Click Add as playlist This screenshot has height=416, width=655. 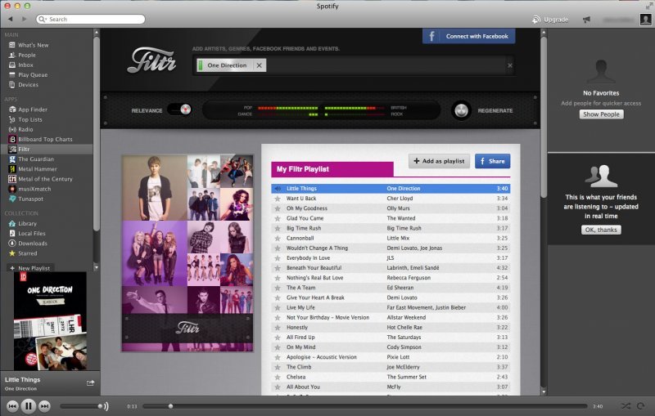tap(439, 161)
